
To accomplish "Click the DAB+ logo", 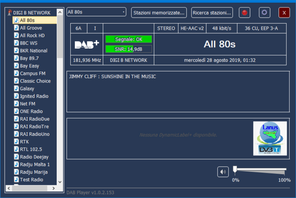I will pyautogui.click(x=87, y=45).
